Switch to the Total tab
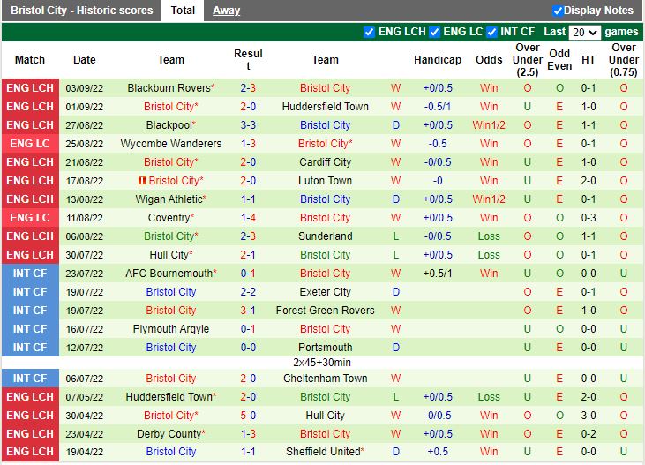 tap(183, 11)
